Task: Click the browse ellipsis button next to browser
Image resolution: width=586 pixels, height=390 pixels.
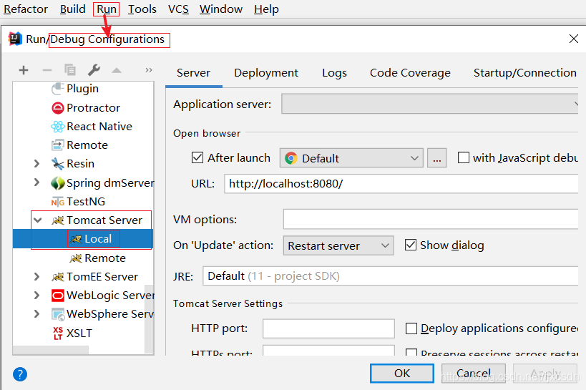Action: [x=437, y=158]
